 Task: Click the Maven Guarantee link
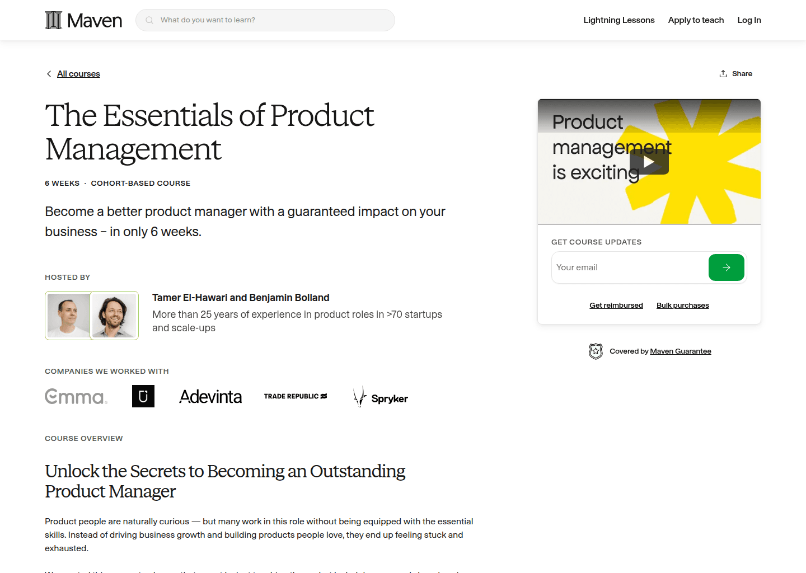(x=681, y=351)
